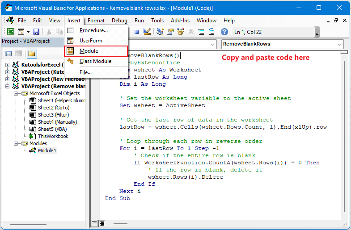Screen dimensions: 351x230
Task: Click the VBA icon left of the File menu
Action: (x=10, y=21)
